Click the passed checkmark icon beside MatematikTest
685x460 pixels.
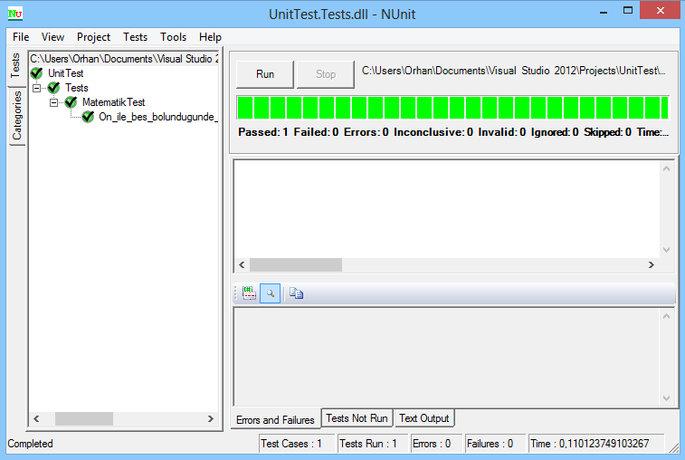pos(71,102)
